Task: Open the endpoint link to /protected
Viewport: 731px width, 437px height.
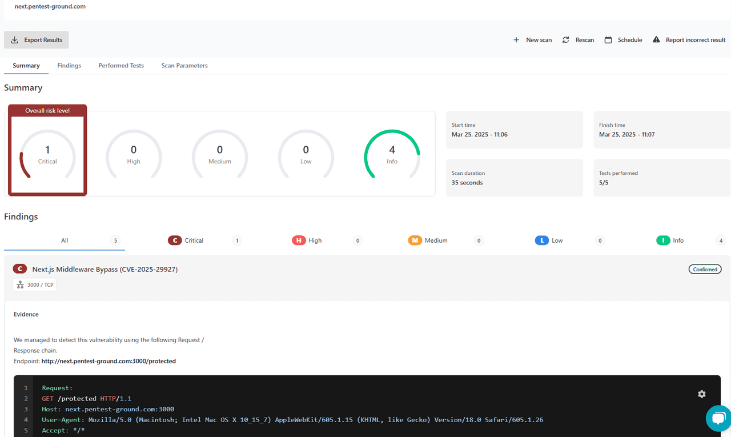Action: [109, 361]
